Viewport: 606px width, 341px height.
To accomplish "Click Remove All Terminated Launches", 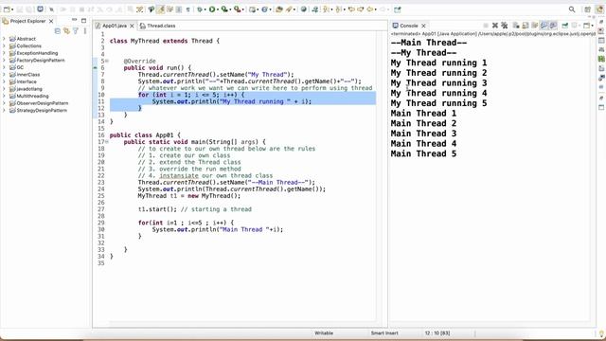I will 505,26.
